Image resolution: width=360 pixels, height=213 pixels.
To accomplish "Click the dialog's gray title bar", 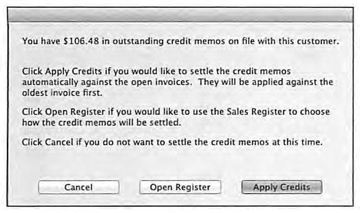I will 180,15.
